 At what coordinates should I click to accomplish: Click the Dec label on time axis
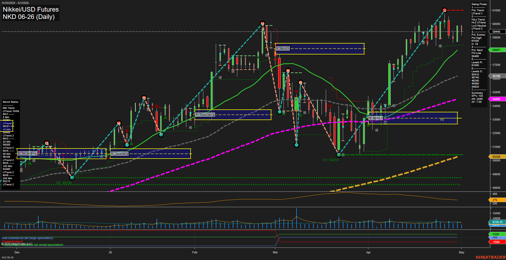coord(17,252)
